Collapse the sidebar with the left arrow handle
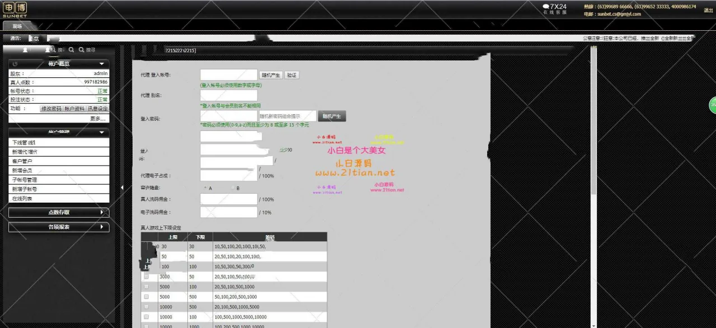Viewport: 716px width, 328px height. click(x=123, y=188)
